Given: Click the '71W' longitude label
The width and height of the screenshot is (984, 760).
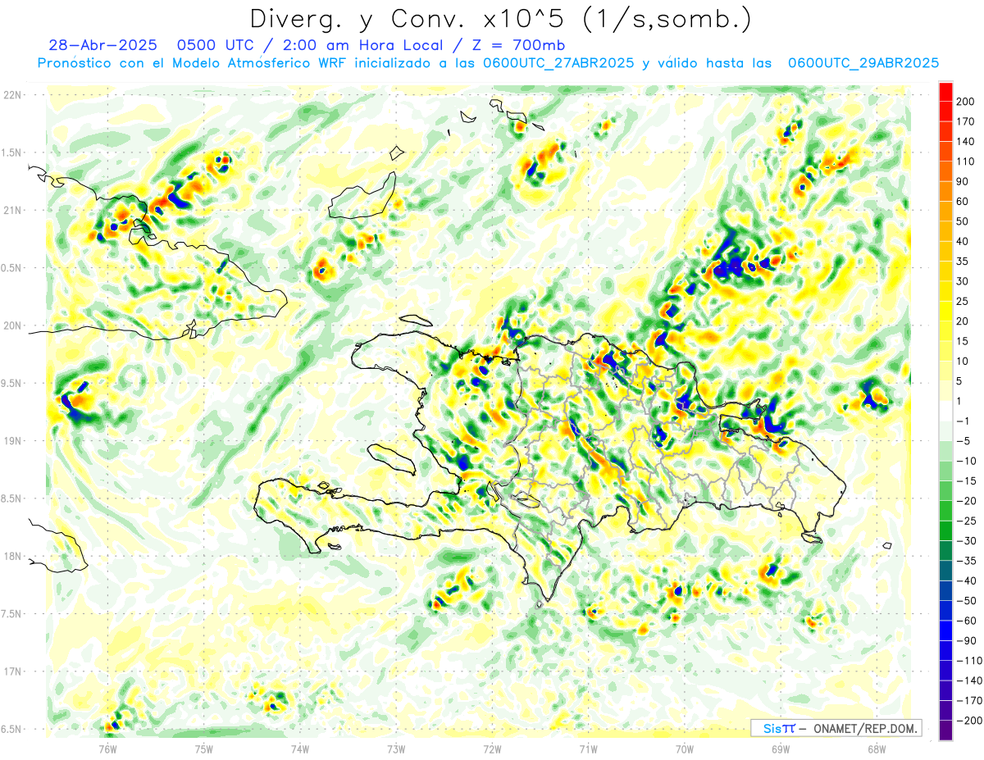Looking at the screenshot, I should (x=588, y=749).
